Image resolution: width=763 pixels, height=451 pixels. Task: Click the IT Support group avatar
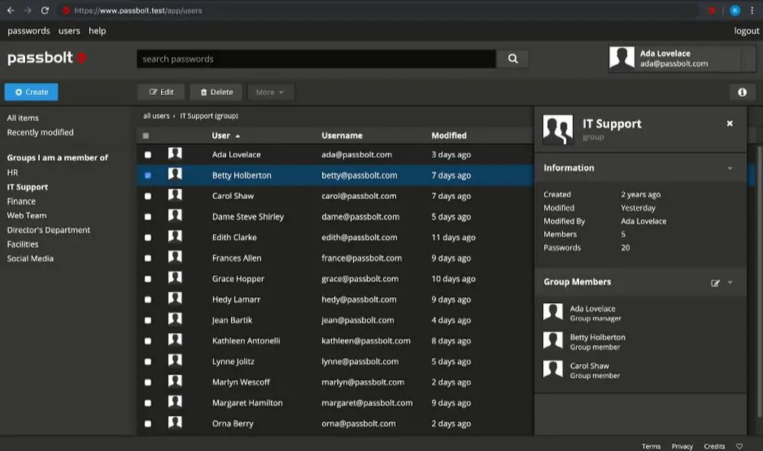(559, 130)
